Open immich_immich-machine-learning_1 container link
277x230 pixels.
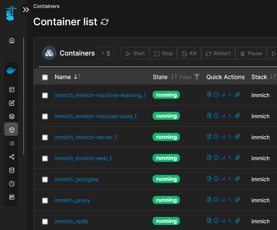click(100, 95)
